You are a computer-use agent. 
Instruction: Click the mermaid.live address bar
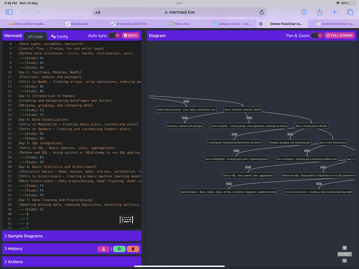pyautogui.click(x=179, y=12)
